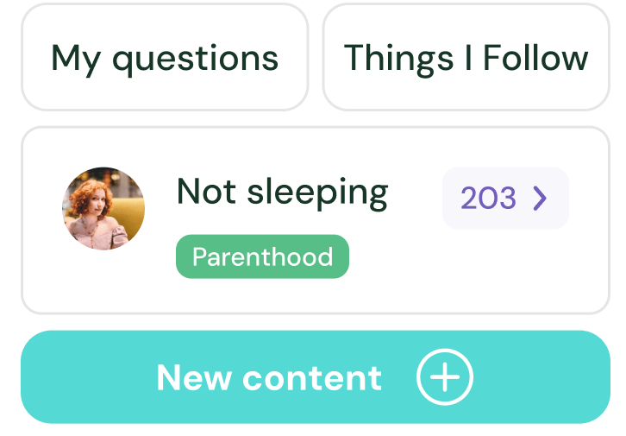This screenshot has height=436, width=626.
Task: Click the New content button
Action: tap(316, 376)
